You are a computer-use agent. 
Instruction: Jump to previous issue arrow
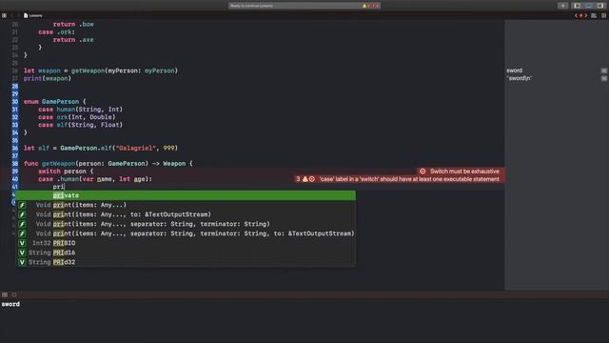(x=576, y=15)
